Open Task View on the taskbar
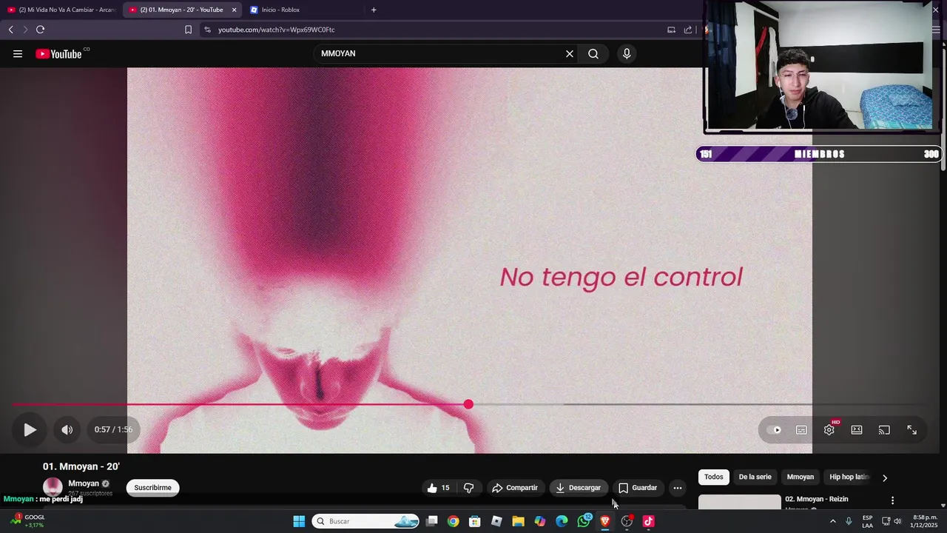947x533 pixels. [431, 521]
